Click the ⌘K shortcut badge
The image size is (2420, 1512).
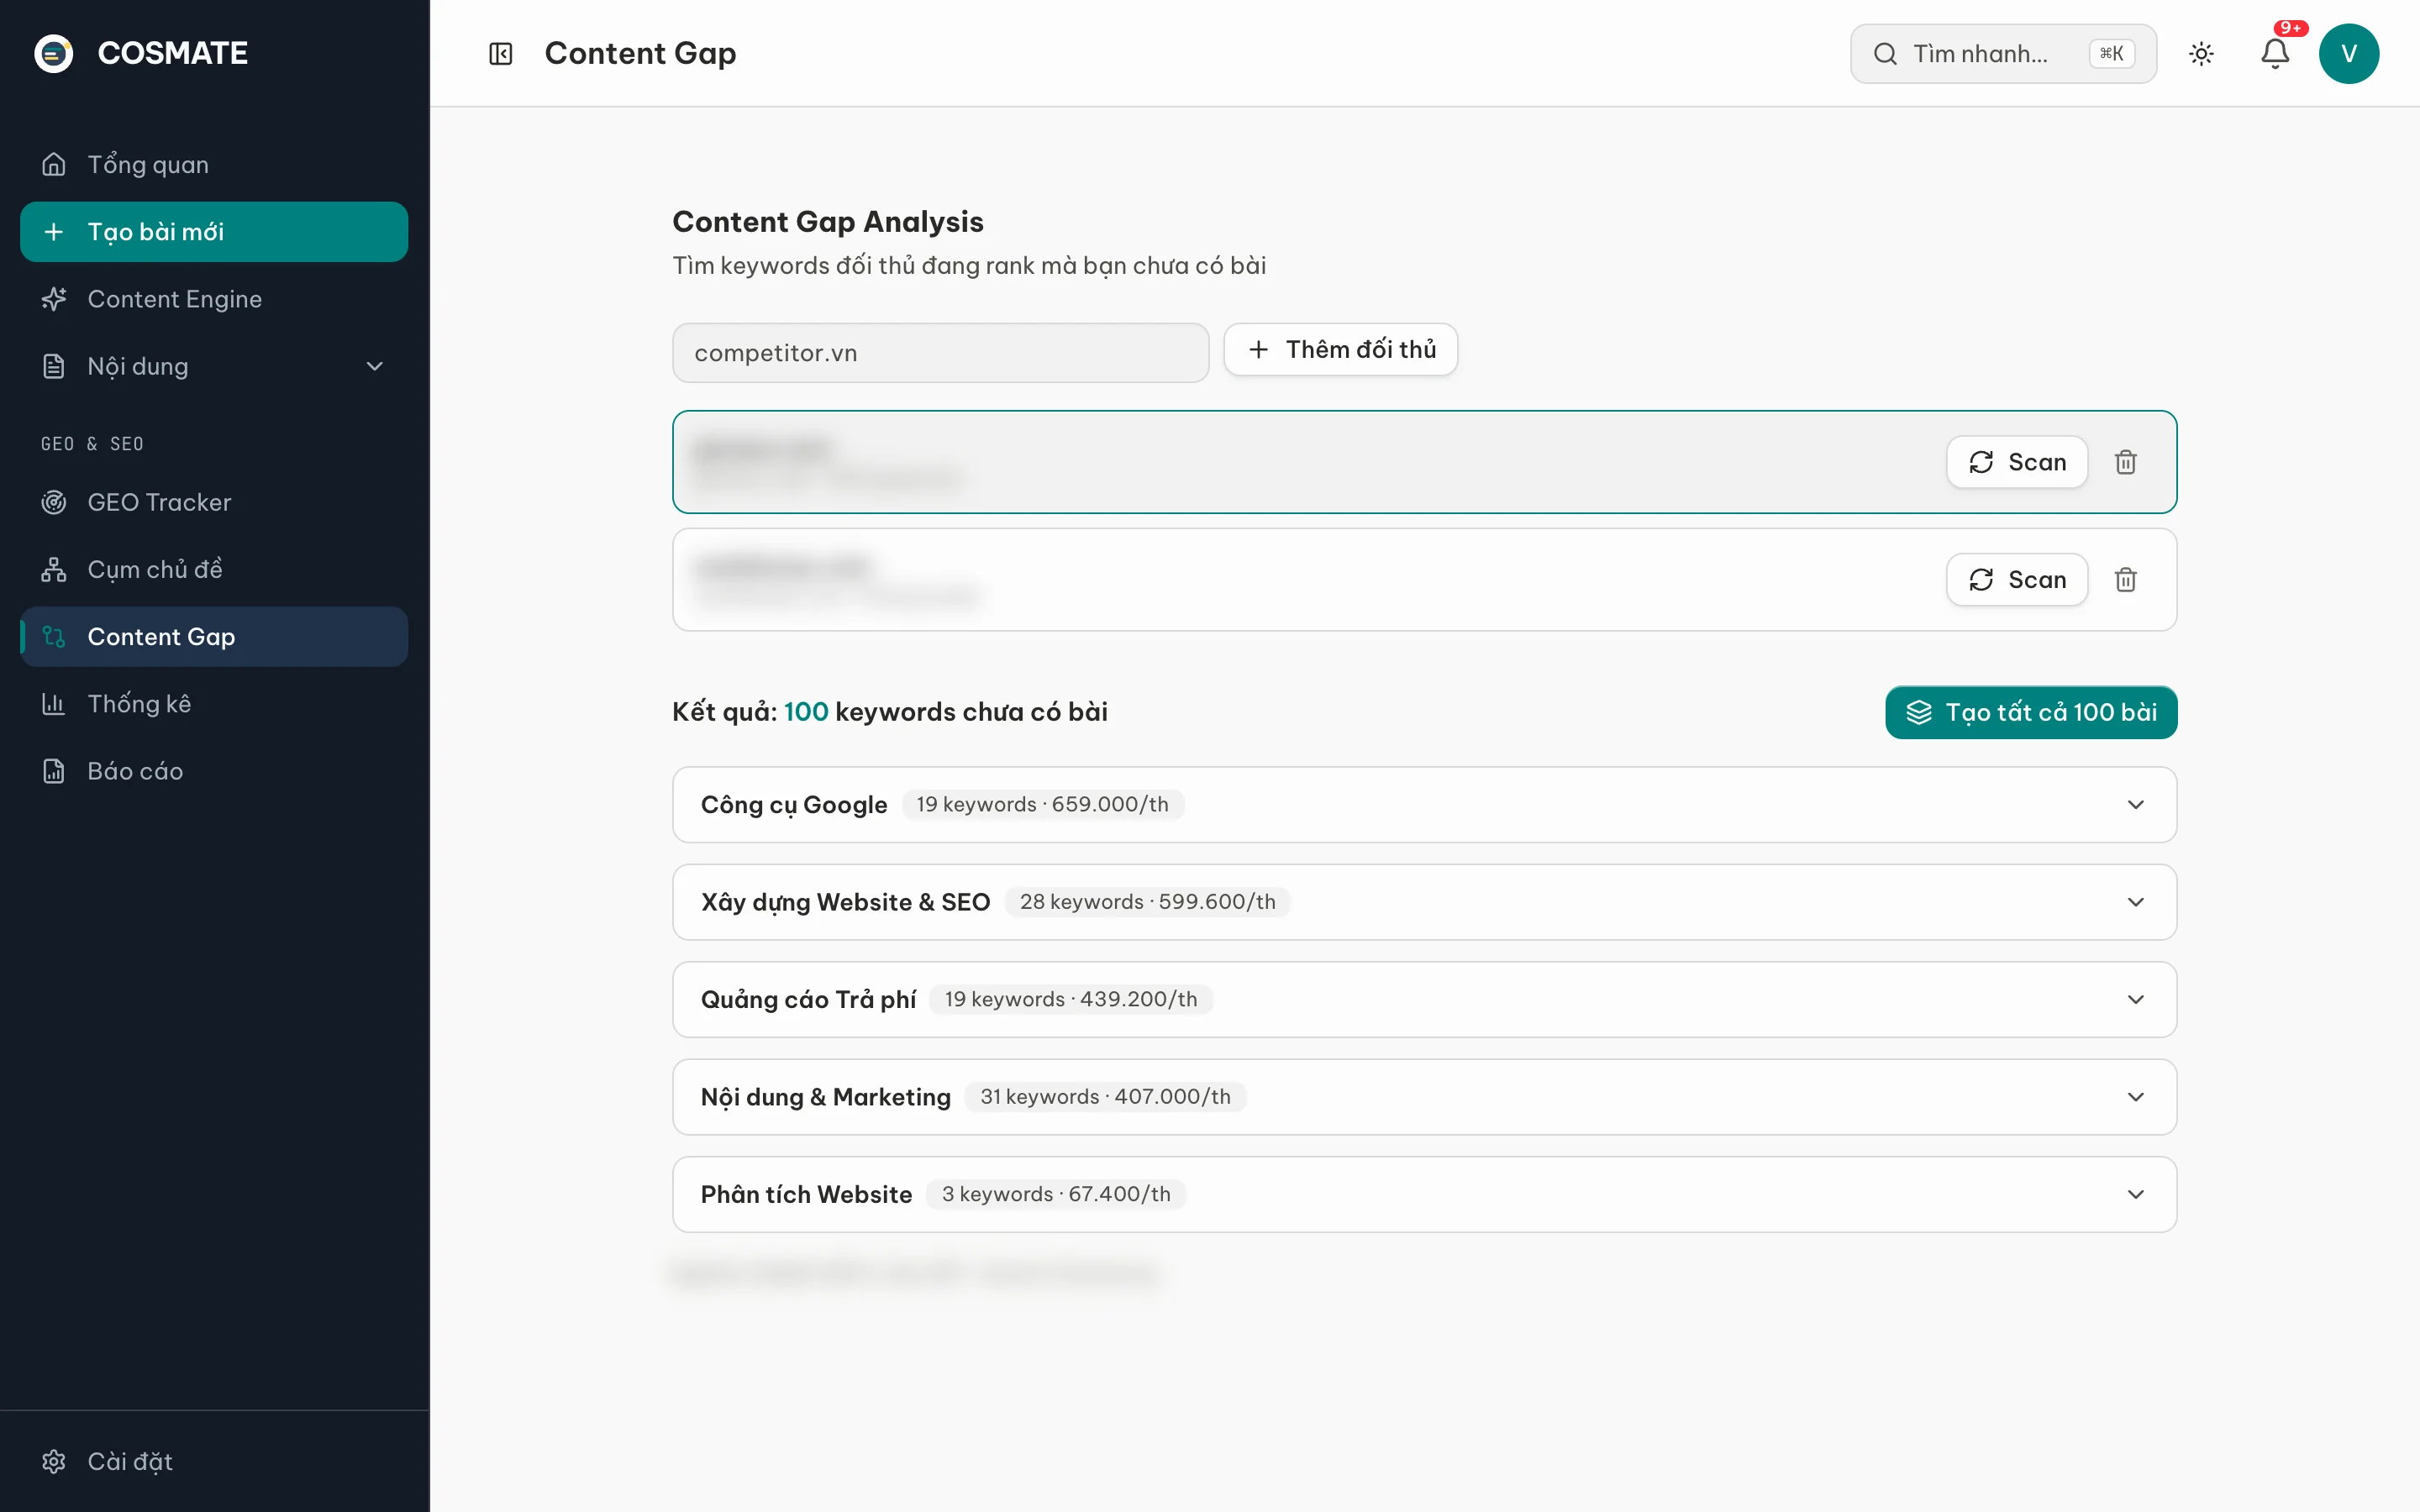coord(2111,53)
